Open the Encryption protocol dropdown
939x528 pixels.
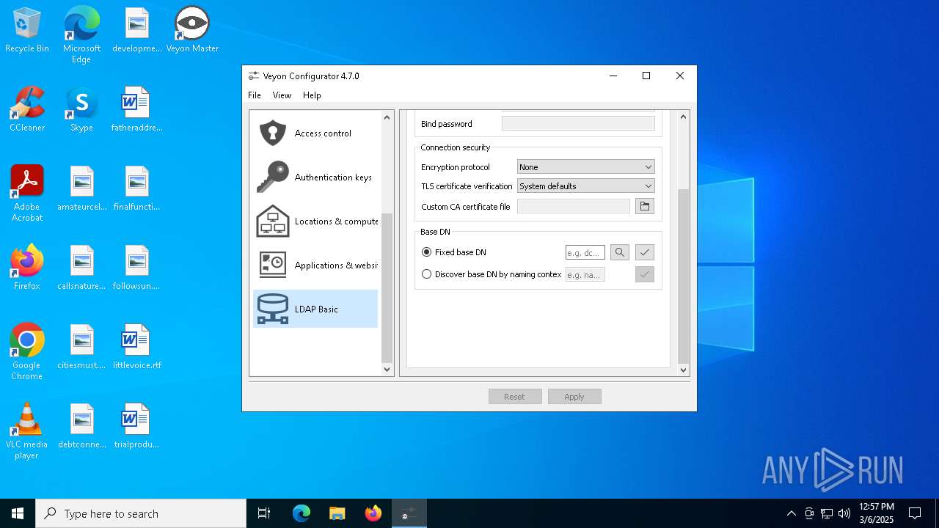[585, 167]
